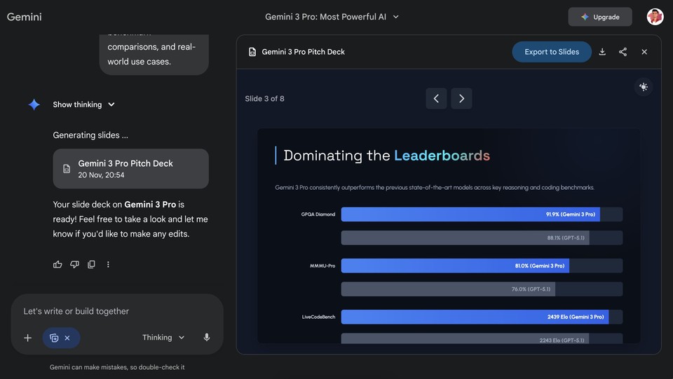Expand Show thinking chevron
This screenshot has height=379, width=673.
pos(111,104)
